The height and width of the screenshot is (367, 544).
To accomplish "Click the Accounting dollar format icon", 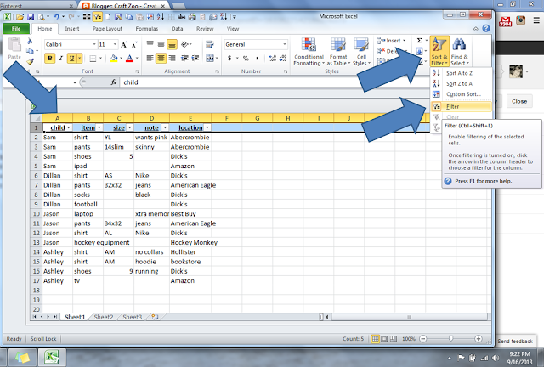I will coord(229,58).
